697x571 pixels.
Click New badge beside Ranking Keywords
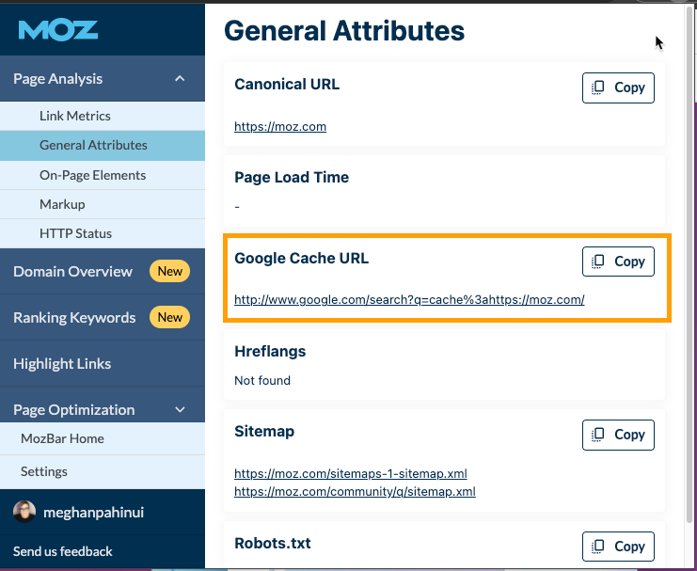pyautogui.click(x=170, y=318)
